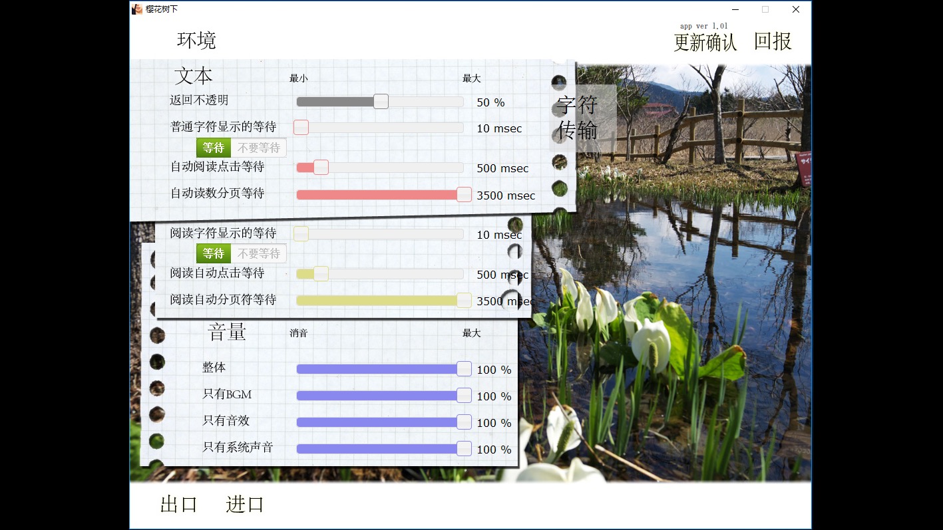The width and height of the screenshot is (943, 530).
Task: Enable 等待 for normal character display
Action: (213, 148)
